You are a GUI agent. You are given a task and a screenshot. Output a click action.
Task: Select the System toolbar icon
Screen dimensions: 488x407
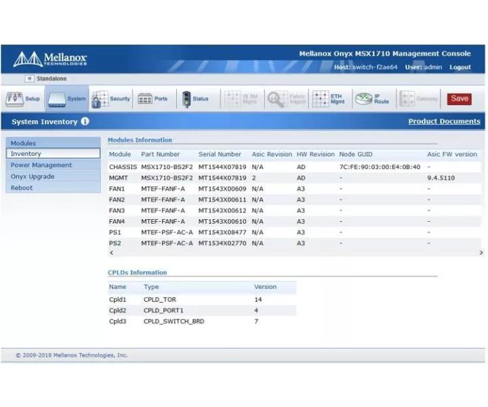(57, 100)
